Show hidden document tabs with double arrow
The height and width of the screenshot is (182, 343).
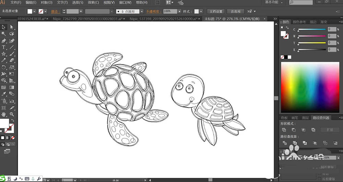[275, 19]
